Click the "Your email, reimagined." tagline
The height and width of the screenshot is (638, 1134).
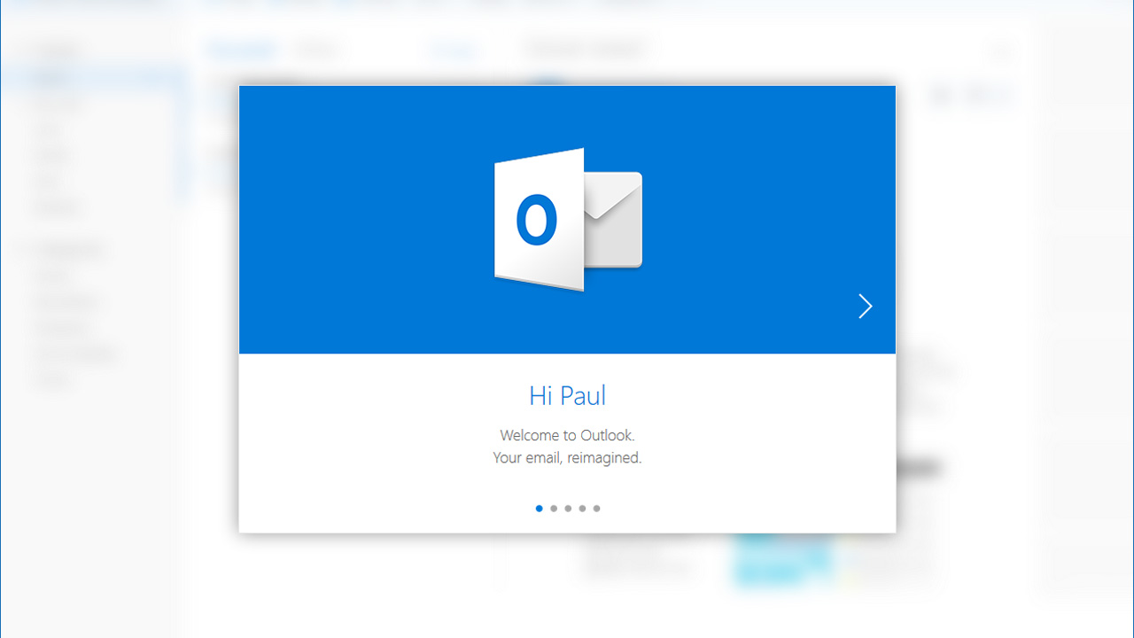tap(567, 458)
